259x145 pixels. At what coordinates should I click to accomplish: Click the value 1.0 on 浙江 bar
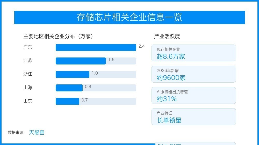(x=95, y=73)
